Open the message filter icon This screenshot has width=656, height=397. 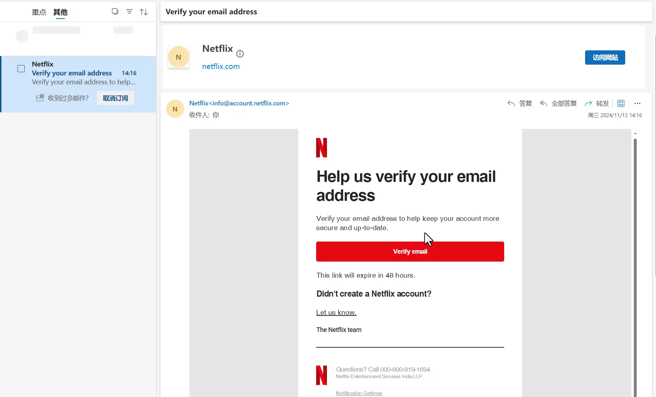point(129,12)
